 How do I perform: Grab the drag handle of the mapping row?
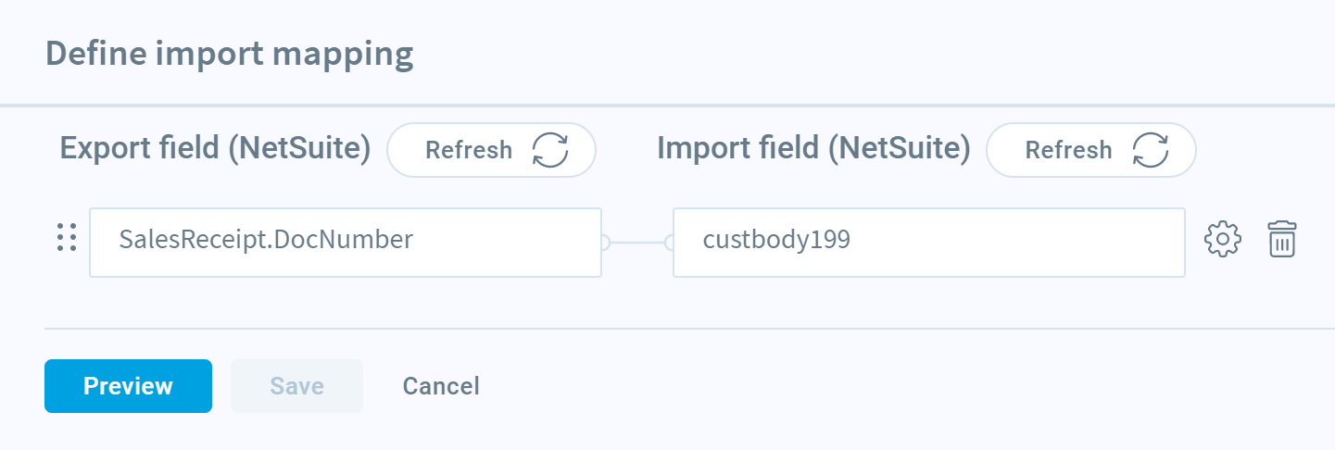(x=66, y=238)
